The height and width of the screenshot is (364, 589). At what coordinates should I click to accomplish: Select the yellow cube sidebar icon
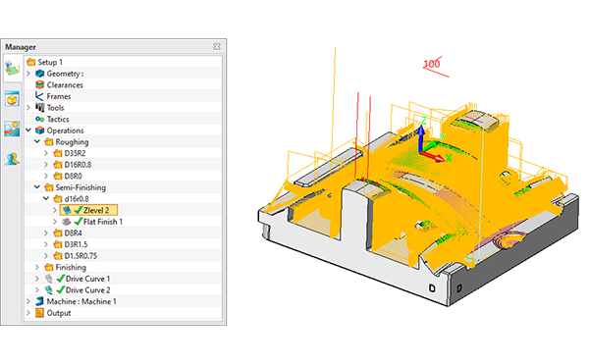(12, 99)
